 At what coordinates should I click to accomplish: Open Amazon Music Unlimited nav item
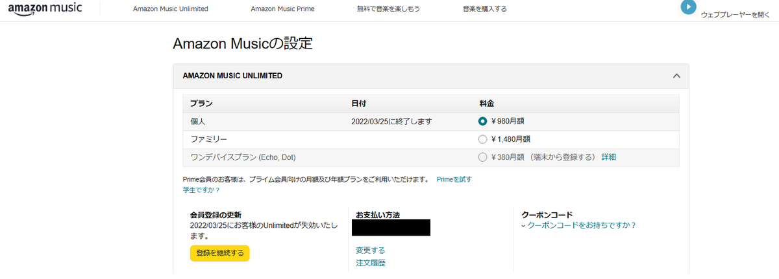171,9
